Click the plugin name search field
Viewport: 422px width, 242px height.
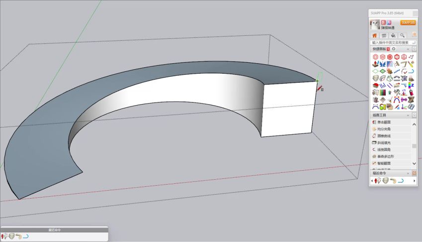[393, 43]
